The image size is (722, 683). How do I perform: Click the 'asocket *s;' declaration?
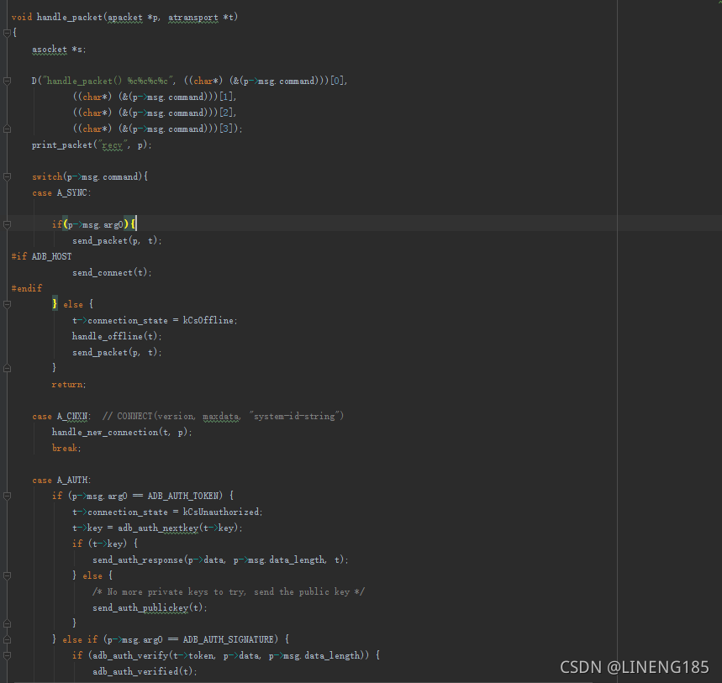tap(59, 49)
